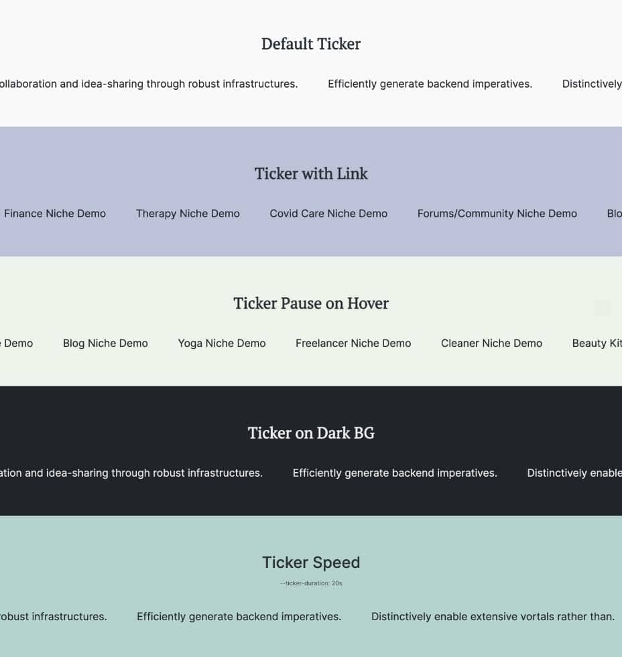
Task: Click the Default Ticker heading
Action: coord(311,44)
